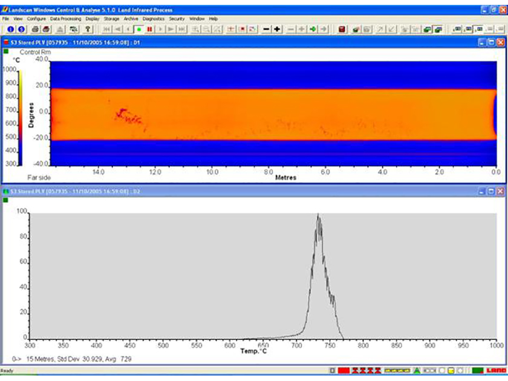Click the temperature color scale bar

pos(19,117)
